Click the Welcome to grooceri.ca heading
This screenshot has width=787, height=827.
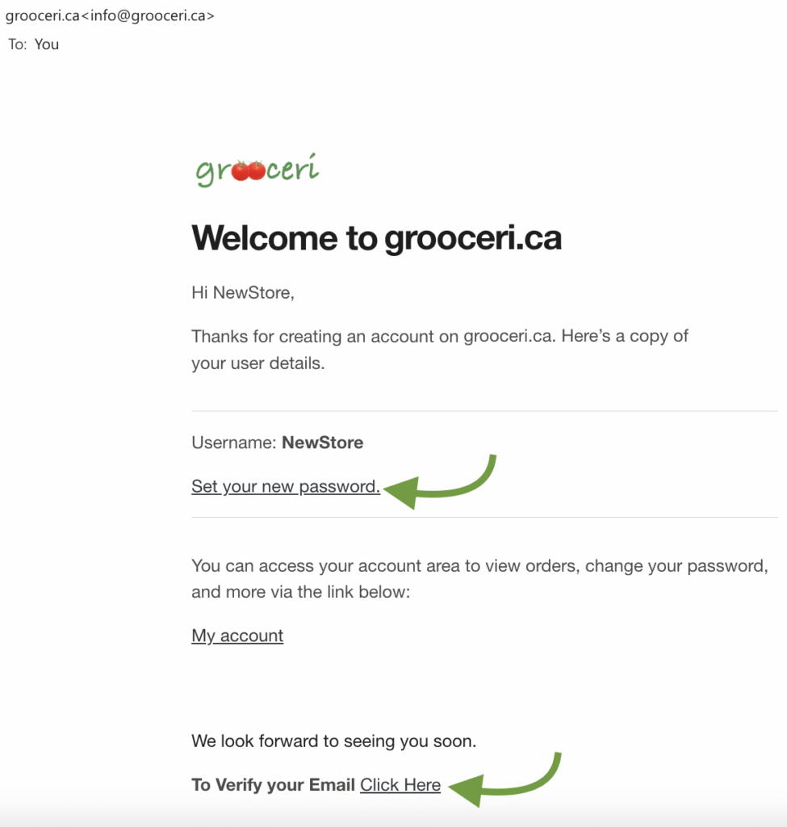(376, 238)
